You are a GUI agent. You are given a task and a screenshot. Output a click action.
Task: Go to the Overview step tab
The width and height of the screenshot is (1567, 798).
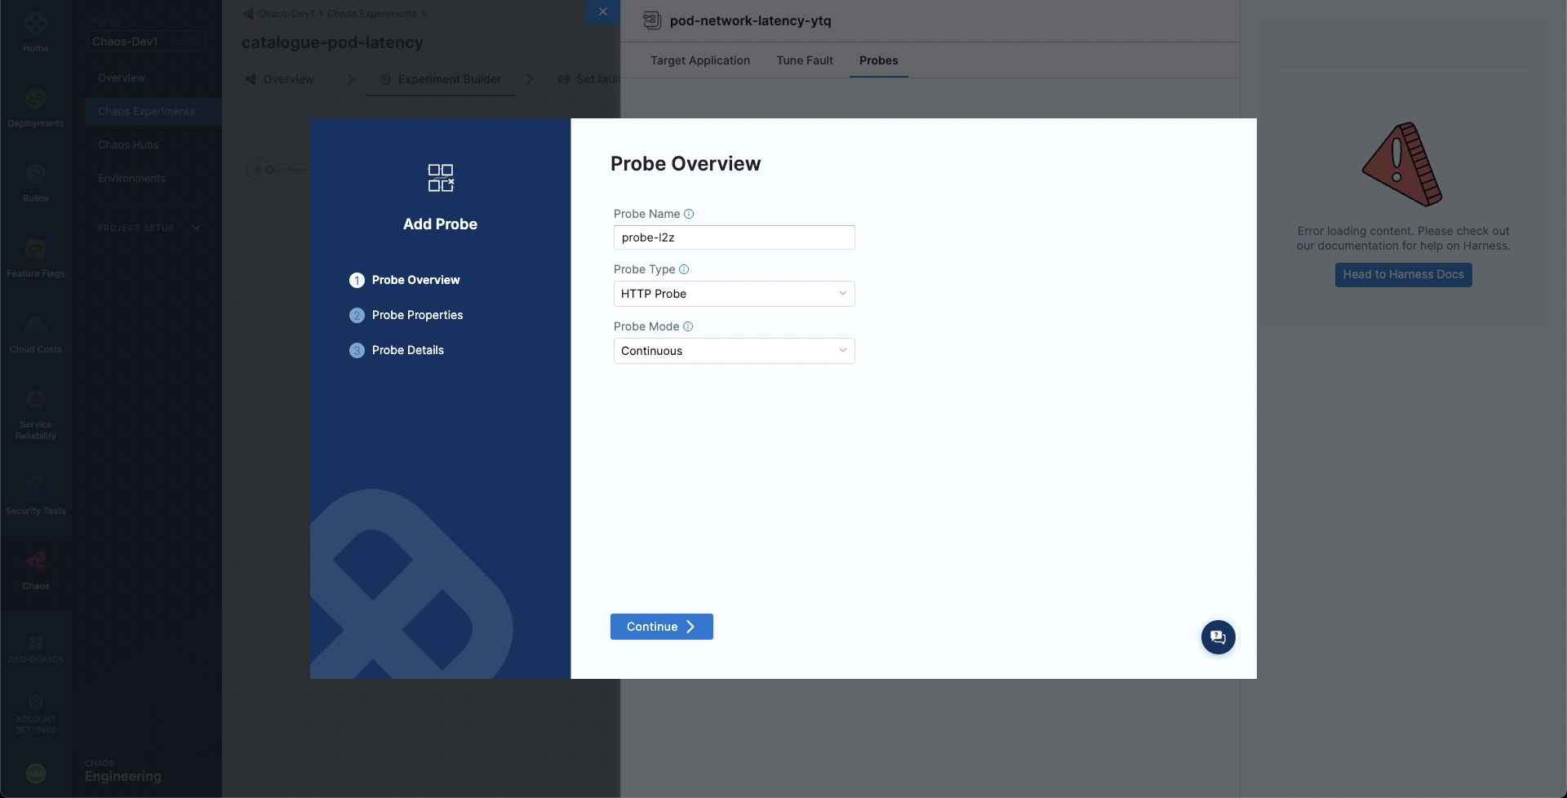tap(280, 79)
